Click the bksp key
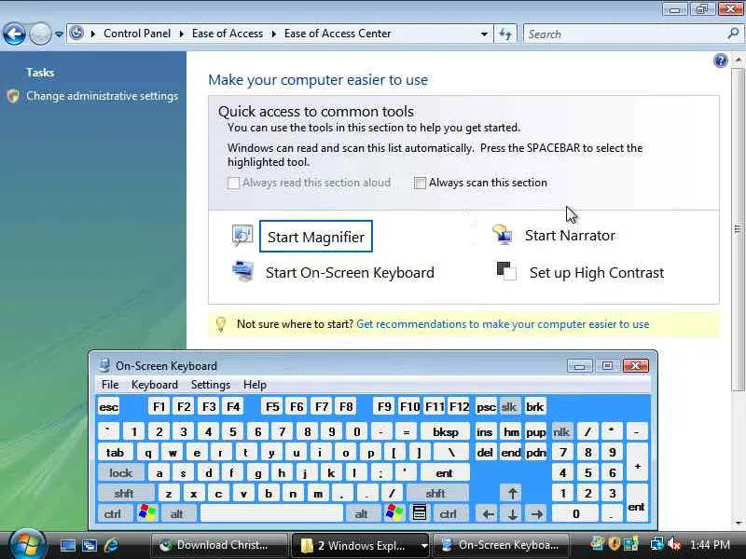The image size is (746, 559). pyautogui.click(x=446, y=432)
